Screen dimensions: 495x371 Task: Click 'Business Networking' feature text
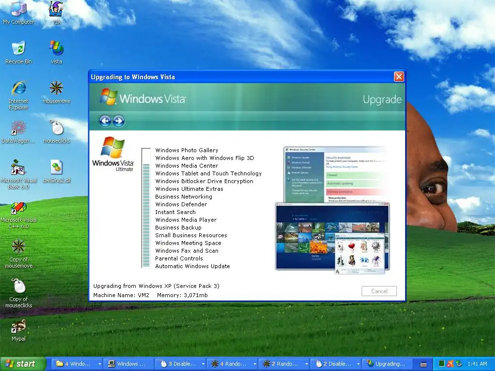pos(183,197)
